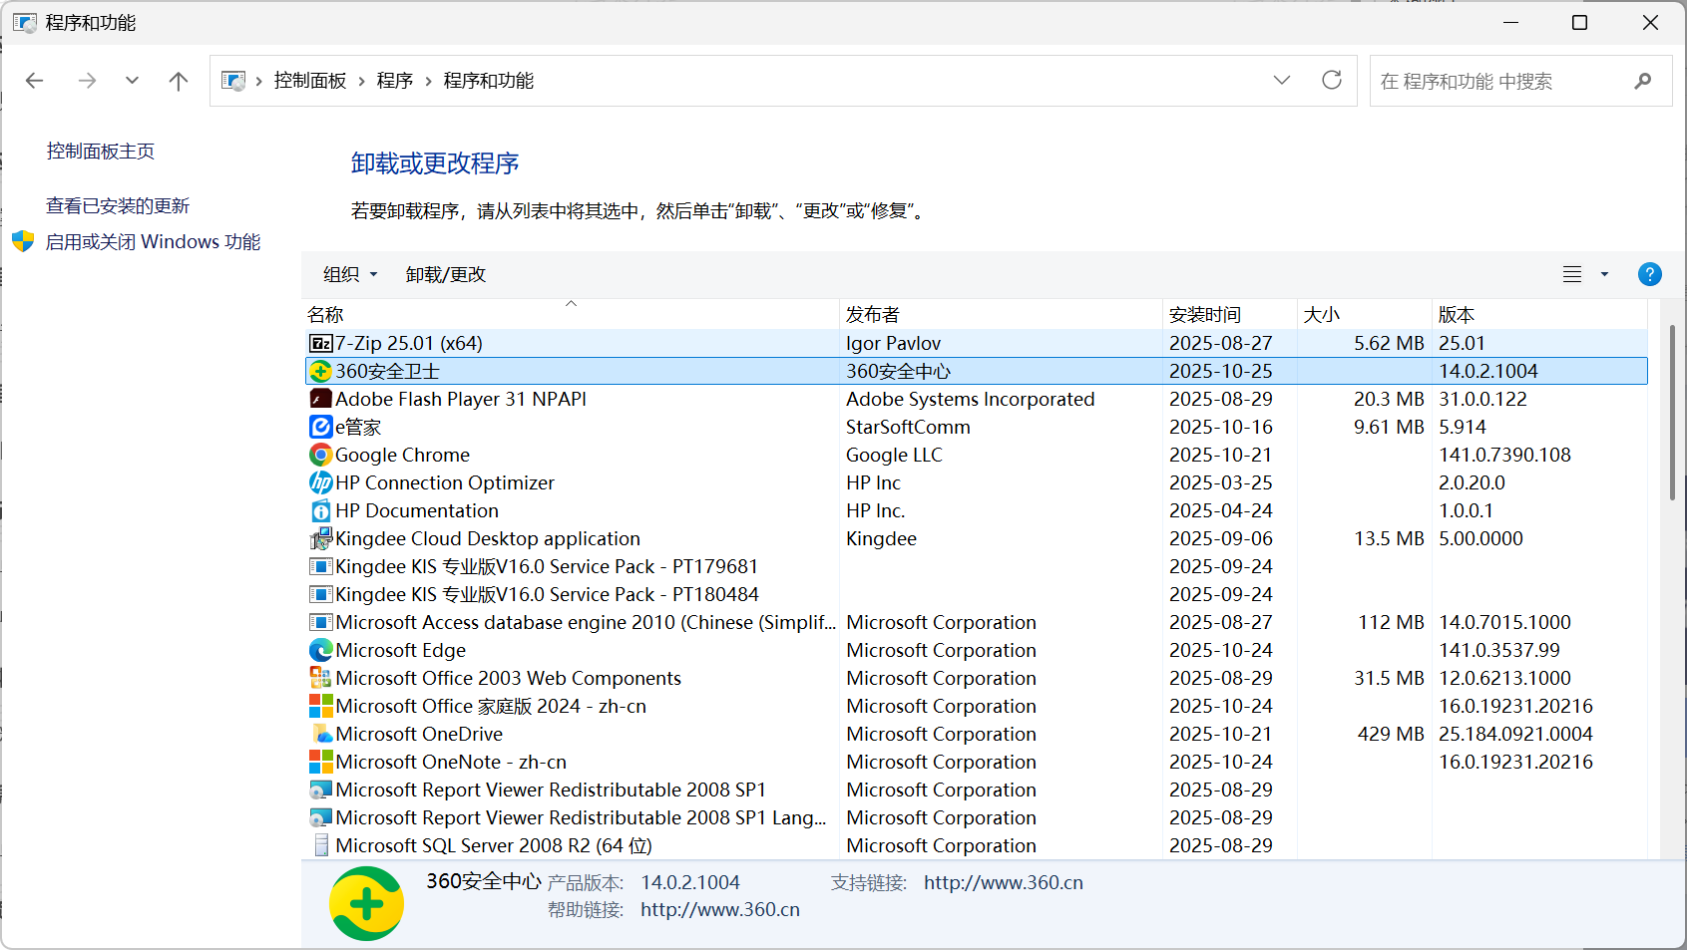Click version 25.184.0921.0004 cell

(x=1515, y=735)
